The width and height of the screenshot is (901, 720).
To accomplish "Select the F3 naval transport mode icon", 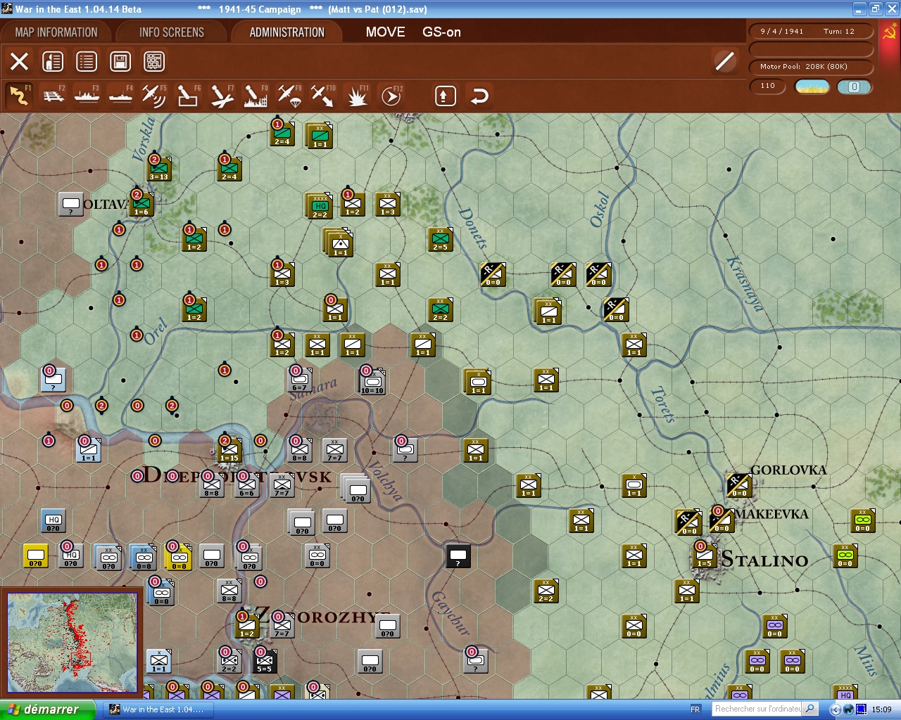I will pos(87,96).
